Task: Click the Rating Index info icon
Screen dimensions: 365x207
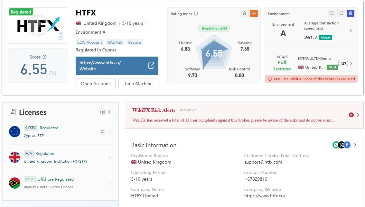Action: pyautogui.click(x=196, y=14)
